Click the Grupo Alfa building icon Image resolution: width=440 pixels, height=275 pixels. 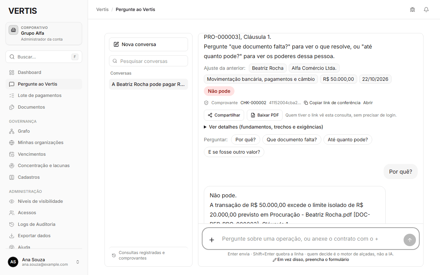13,30
